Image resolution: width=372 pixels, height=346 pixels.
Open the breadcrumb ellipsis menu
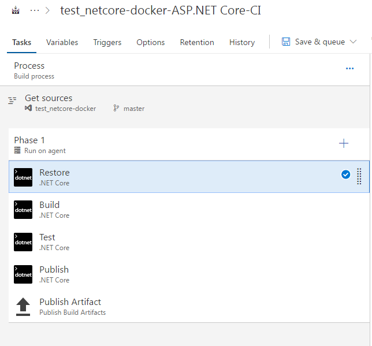[x=35, y=10]
